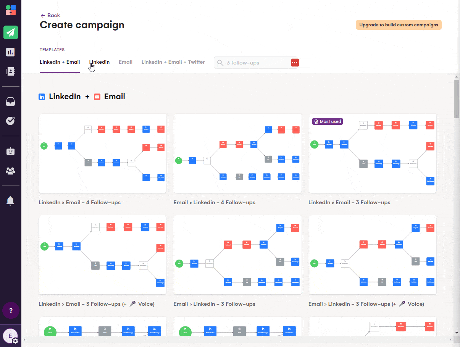
Task: Switch to the Linkedin tab
Action: point(99,62)
